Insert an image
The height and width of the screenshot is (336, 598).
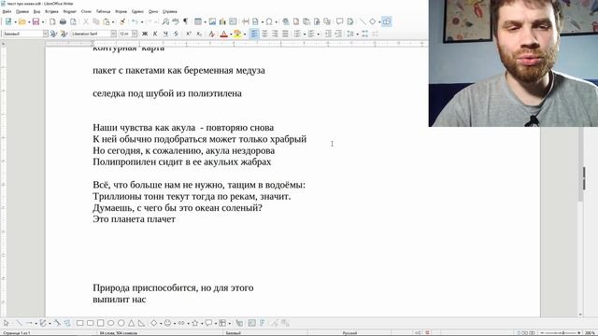[212, 21]
